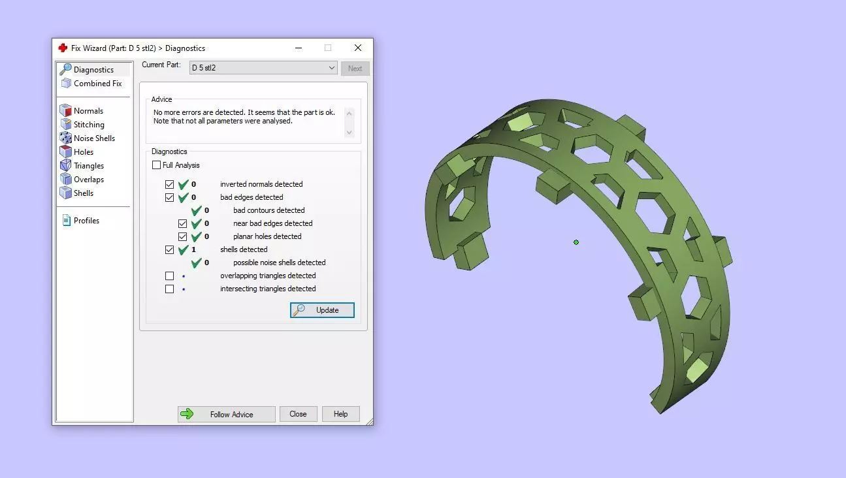Uncheck the shells detected checkbox
Viewport: 846px width, 478px height.
click(x=170, y=249)
